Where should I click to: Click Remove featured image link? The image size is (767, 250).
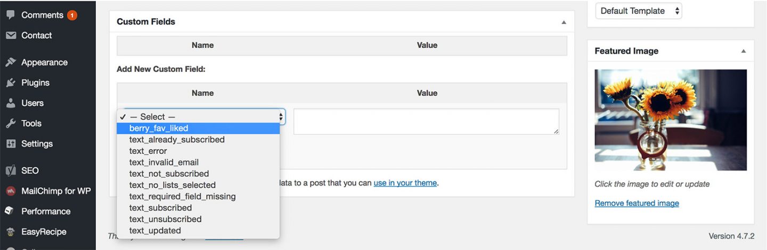637,203
